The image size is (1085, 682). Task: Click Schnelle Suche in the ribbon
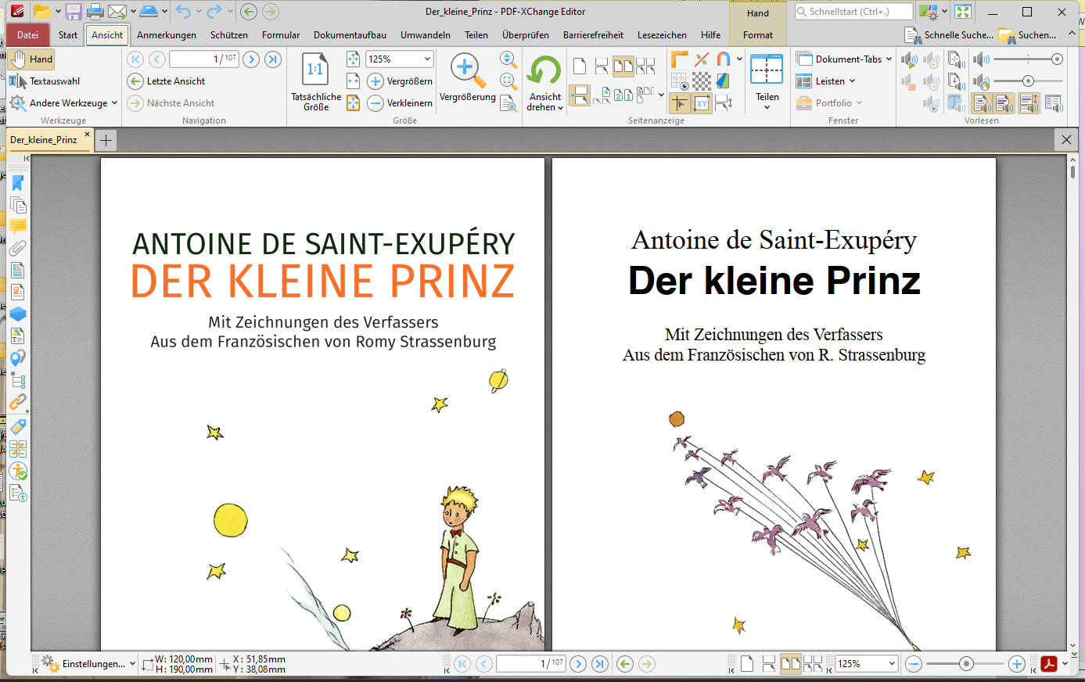[x=949, y=34]
